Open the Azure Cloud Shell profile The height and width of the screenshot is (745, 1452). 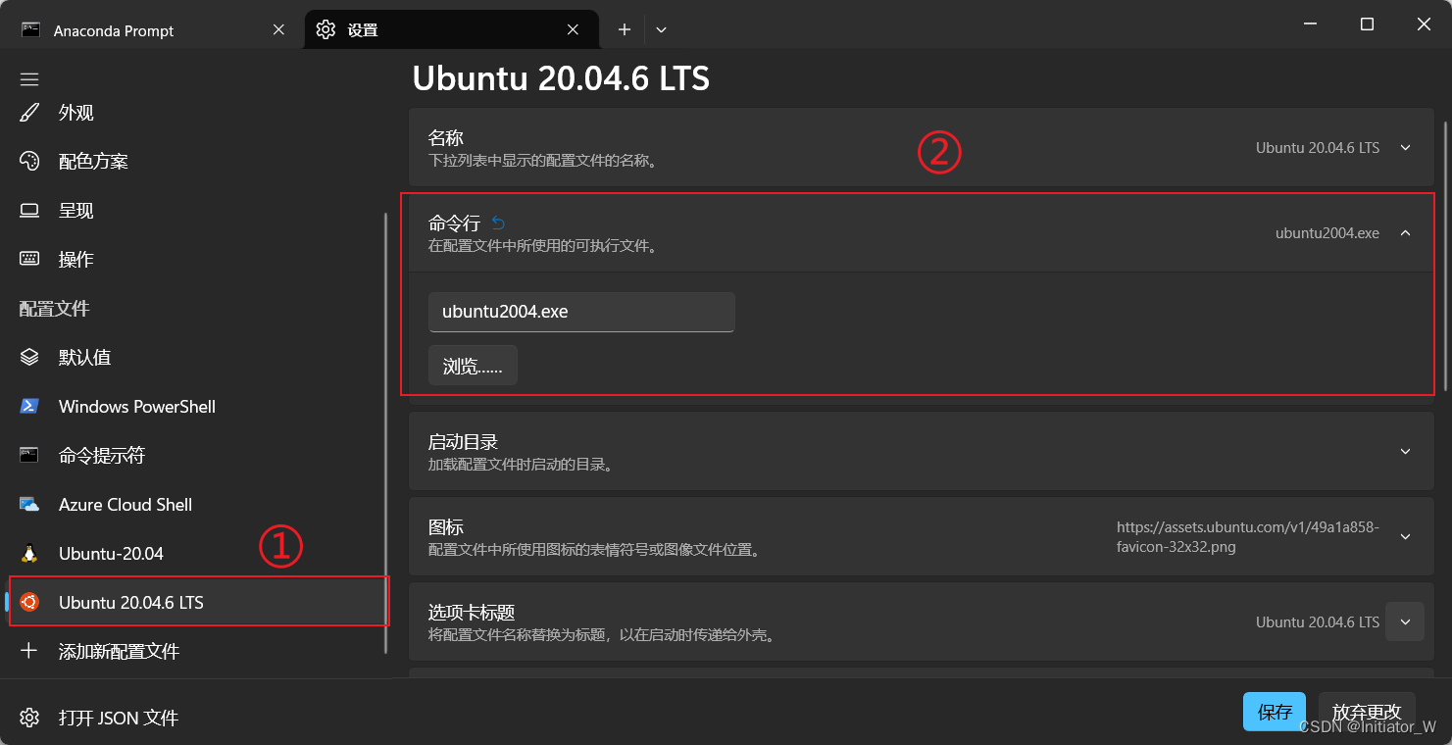click(x=28, y=504)
